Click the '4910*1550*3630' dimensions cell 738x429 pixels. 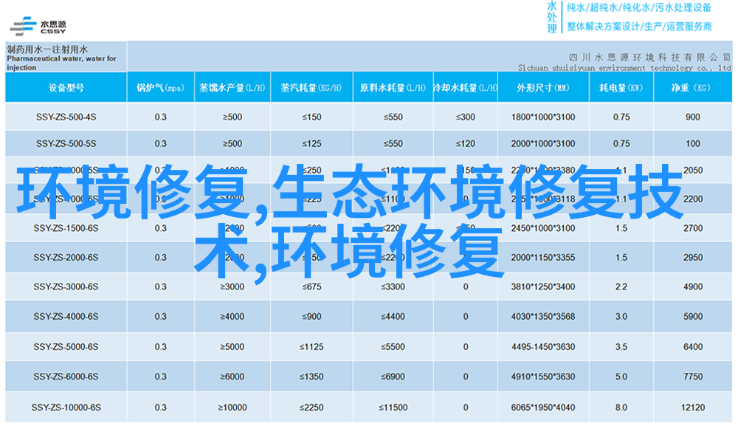click(543, 377)
